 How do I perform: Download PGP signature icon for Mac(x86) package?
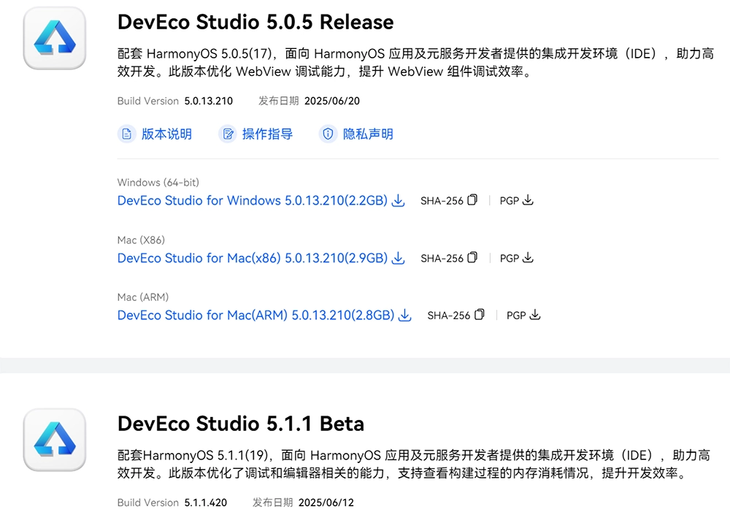[528, 258]
